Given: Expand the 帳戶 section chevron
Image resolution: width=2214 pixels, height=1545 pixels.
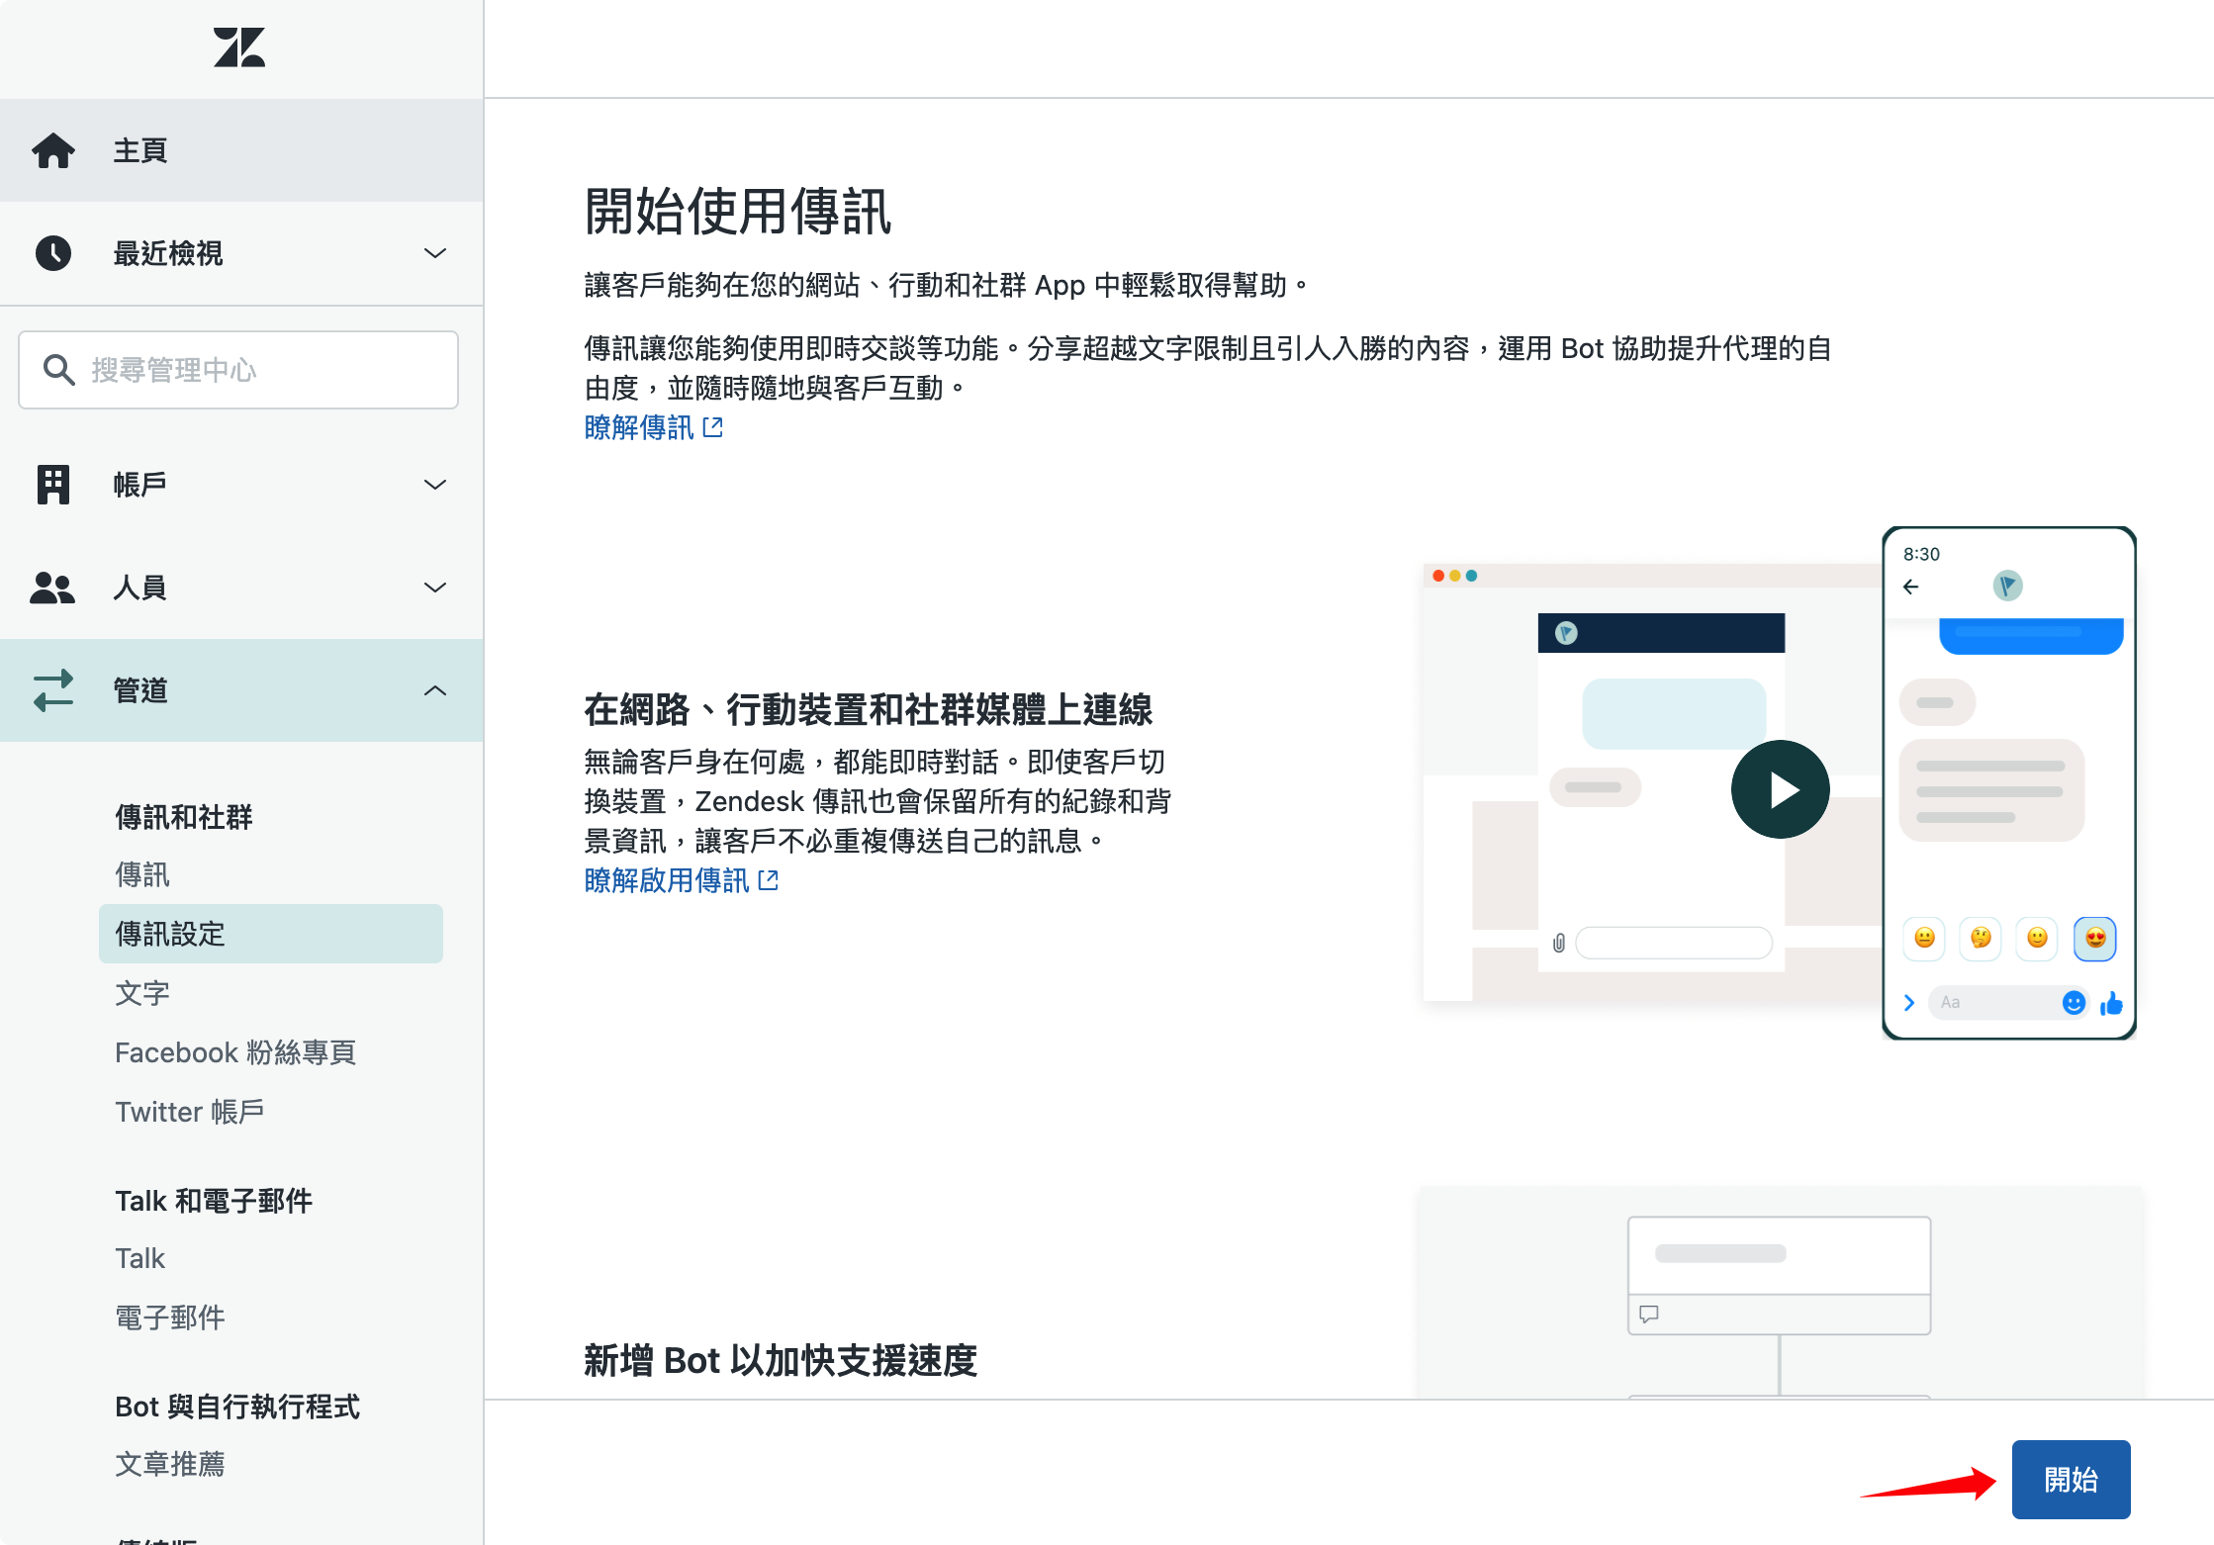Looking at the screenshot, I should pos(435,485).
